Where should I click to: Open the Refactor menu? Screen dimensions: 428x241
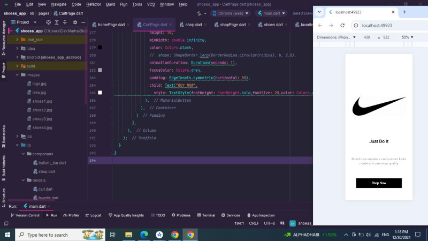pos(93,4)
